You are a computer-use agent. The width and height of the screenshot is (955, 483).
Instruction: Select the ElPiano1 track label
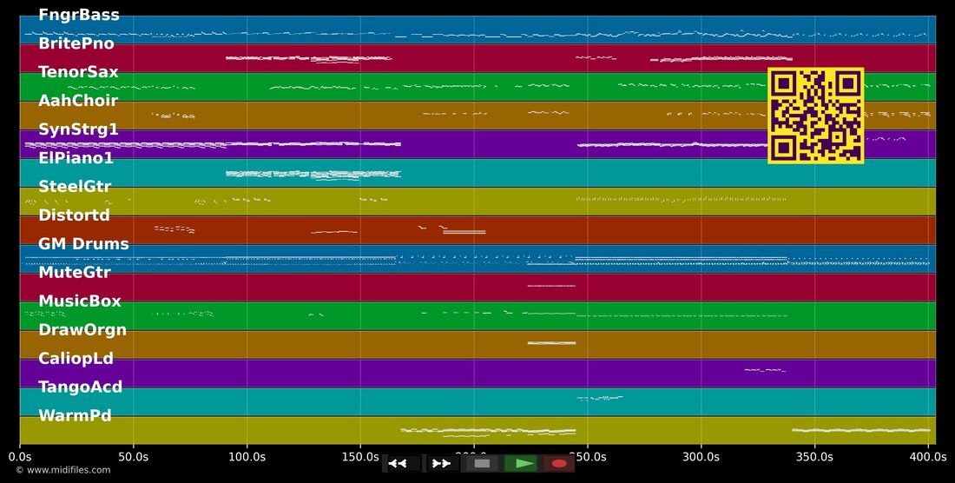pyautogui.click(x=76, y=158)
